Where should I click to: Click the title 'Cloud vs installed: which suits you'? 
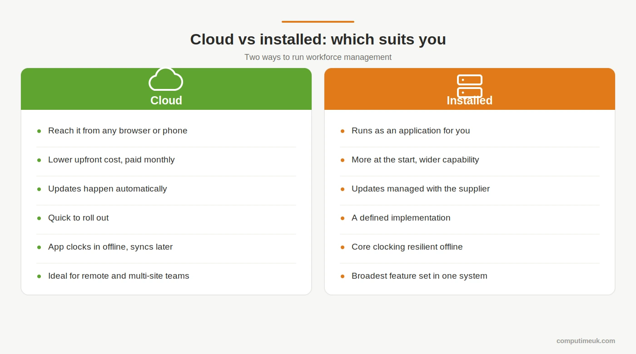pyautogui.click(x=318, y=39)
